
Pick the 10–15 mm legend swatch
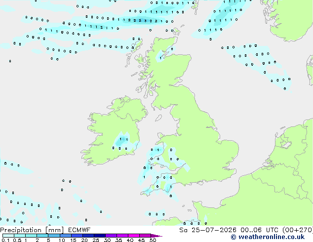(66, 236)
